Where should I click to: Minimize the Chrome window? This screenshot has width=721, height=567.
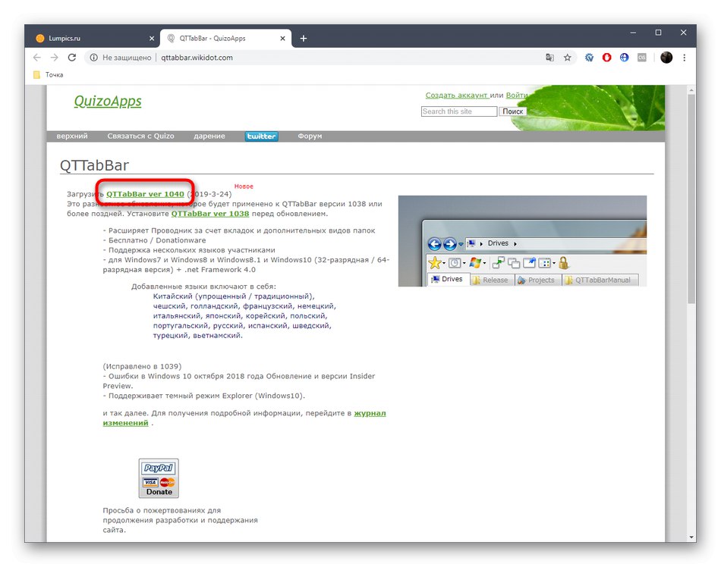coord(633,33)
